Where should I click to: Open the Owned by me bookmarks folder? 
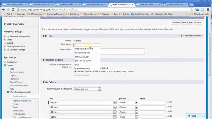tap(89, 14)
